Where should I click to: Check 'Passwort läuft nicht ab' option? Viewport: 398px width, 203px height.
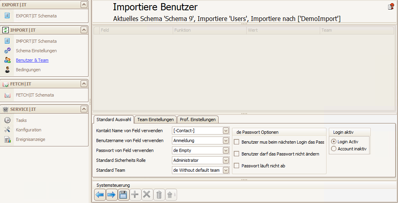pyautogui.click(x=237, y=166)
